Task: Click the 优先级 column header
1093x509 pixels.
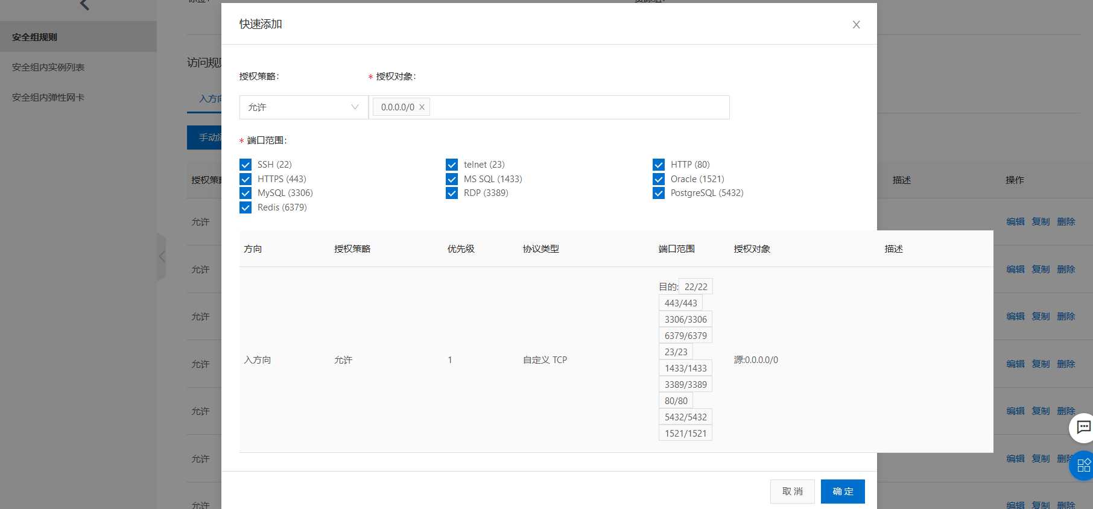Action: (x=461, y=249)
